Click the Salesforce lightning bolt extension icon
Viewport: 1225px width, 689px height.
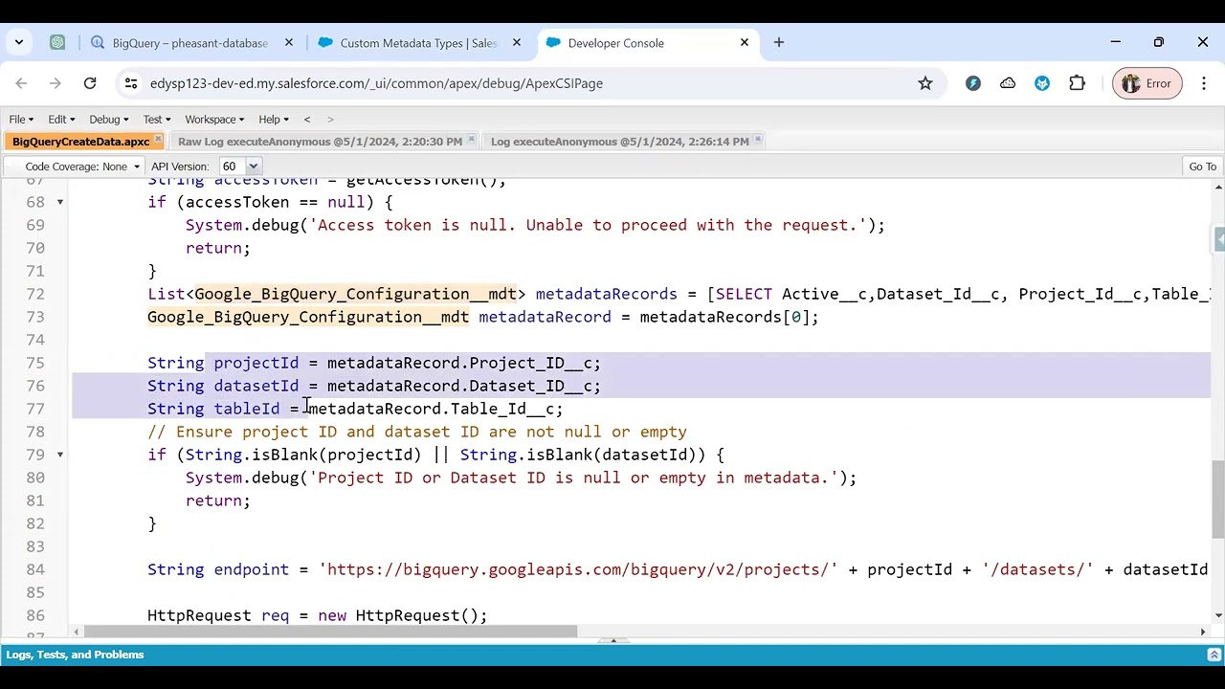(973, 83)
